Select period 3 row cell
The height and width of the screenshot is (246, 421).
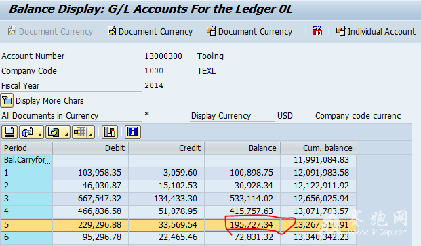click(x=26, y=199)
